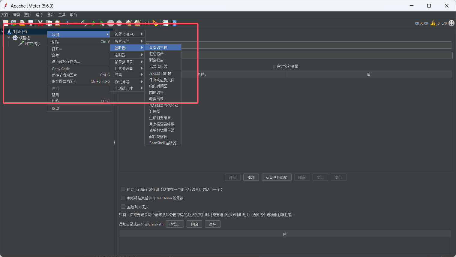This screenshot has height=257, width=456.
Task: Select the 测试计划 flask icon
Action: pyautogui.click(x=9, y=32)
